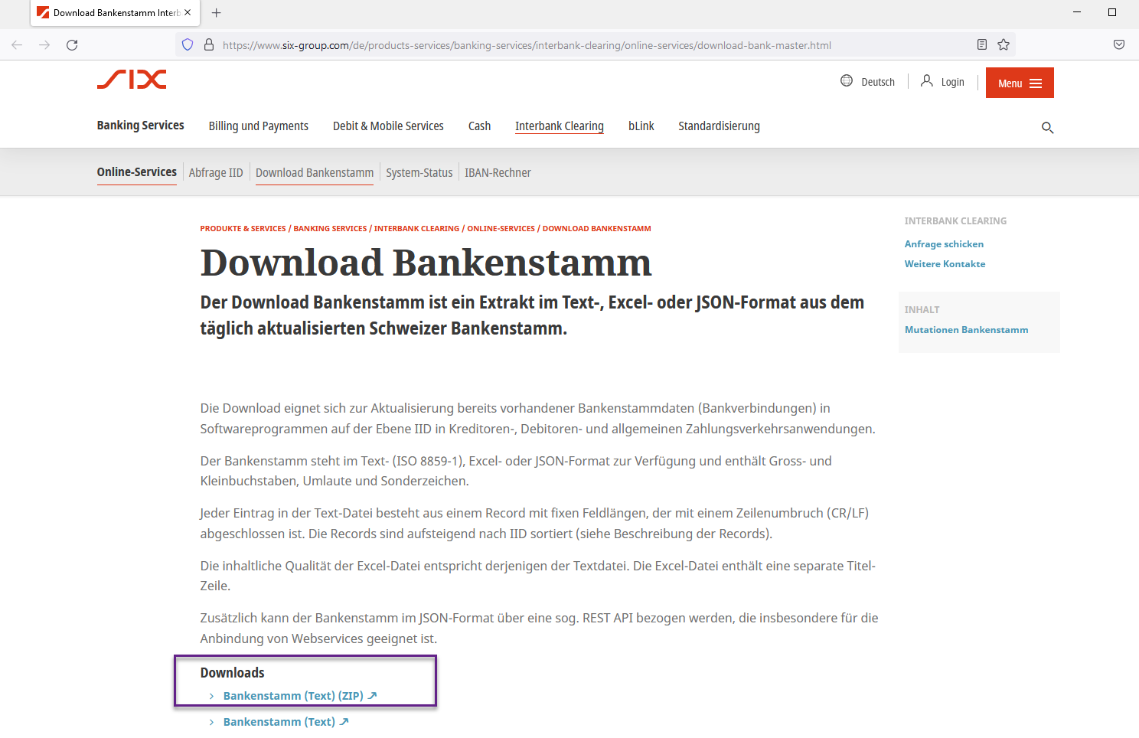Select Cash in main navigation
Viewport: 1139px width, 738px height.
[x=479, y=126]
